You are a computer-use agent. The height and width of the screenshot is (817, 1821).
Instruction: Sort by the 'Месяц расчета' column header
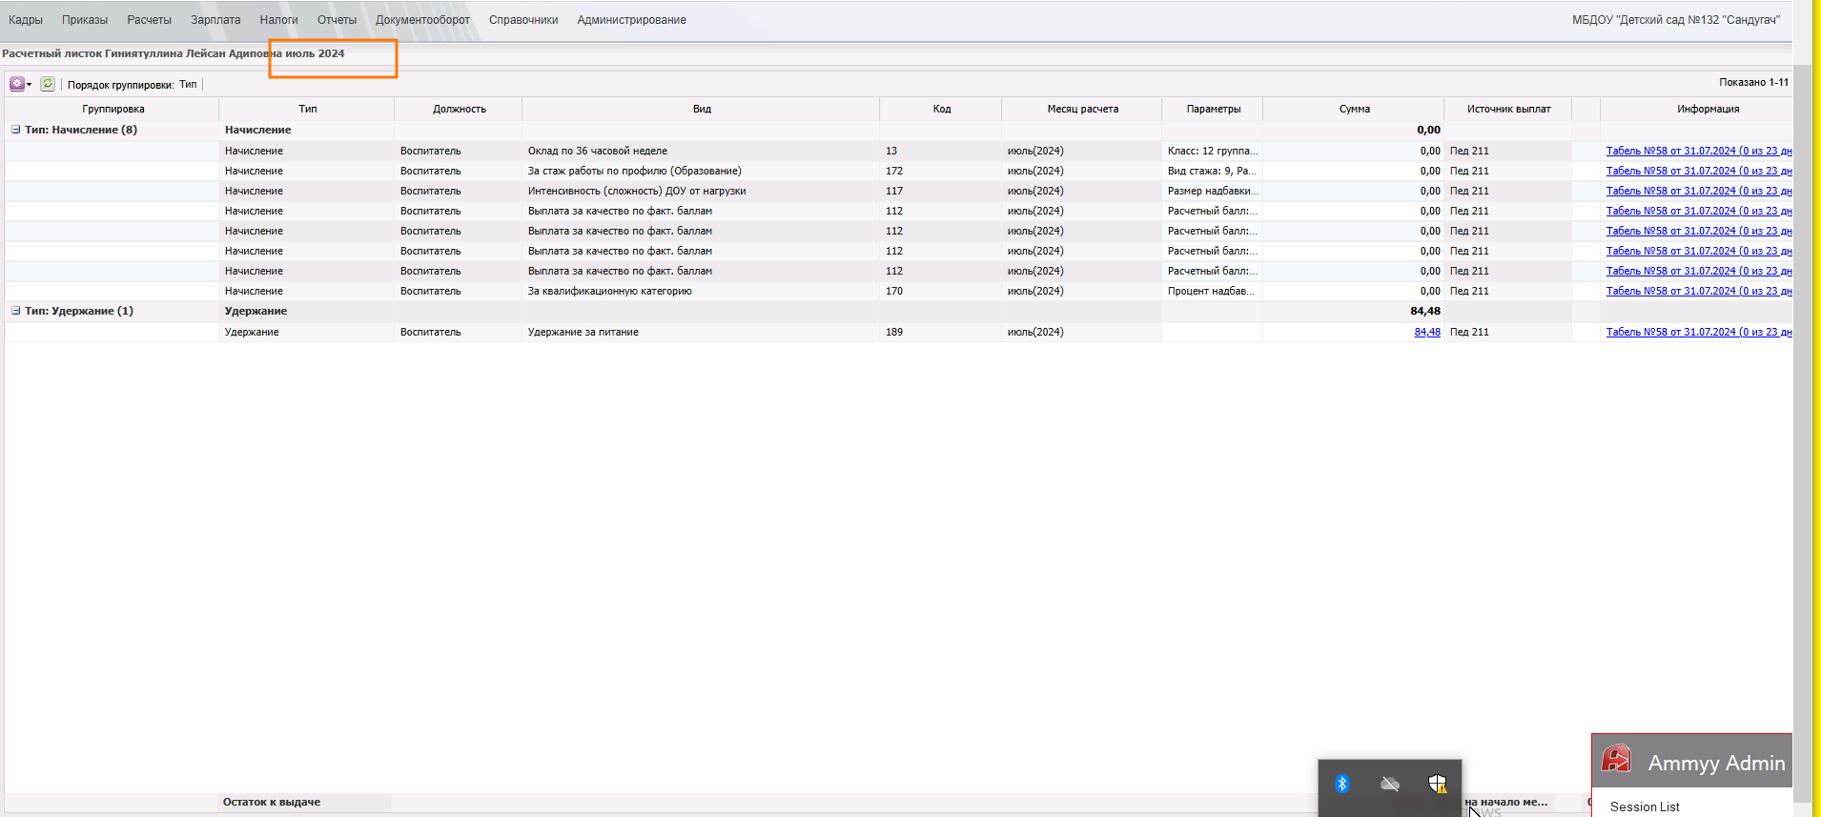1082,109
